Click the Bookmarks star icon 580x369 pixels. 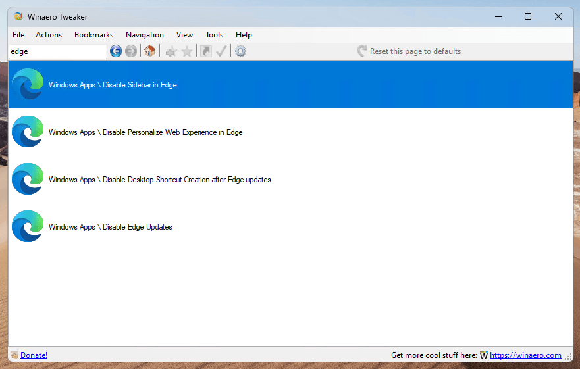pyautogui.click(x=187, y=51)
